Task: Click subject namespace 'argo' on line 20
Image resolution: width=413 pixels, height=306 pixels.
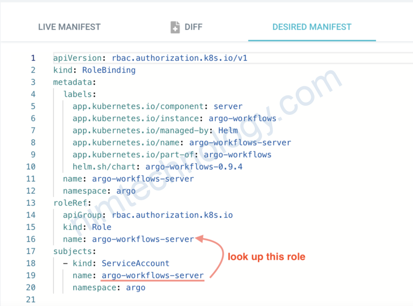Action: pos(136,288)
